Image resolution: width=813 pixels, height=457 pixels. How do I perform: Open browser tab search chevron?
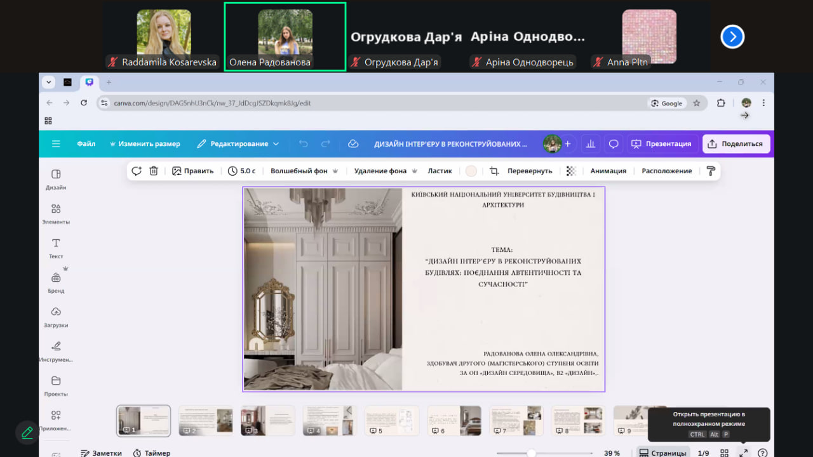point(49,83)
